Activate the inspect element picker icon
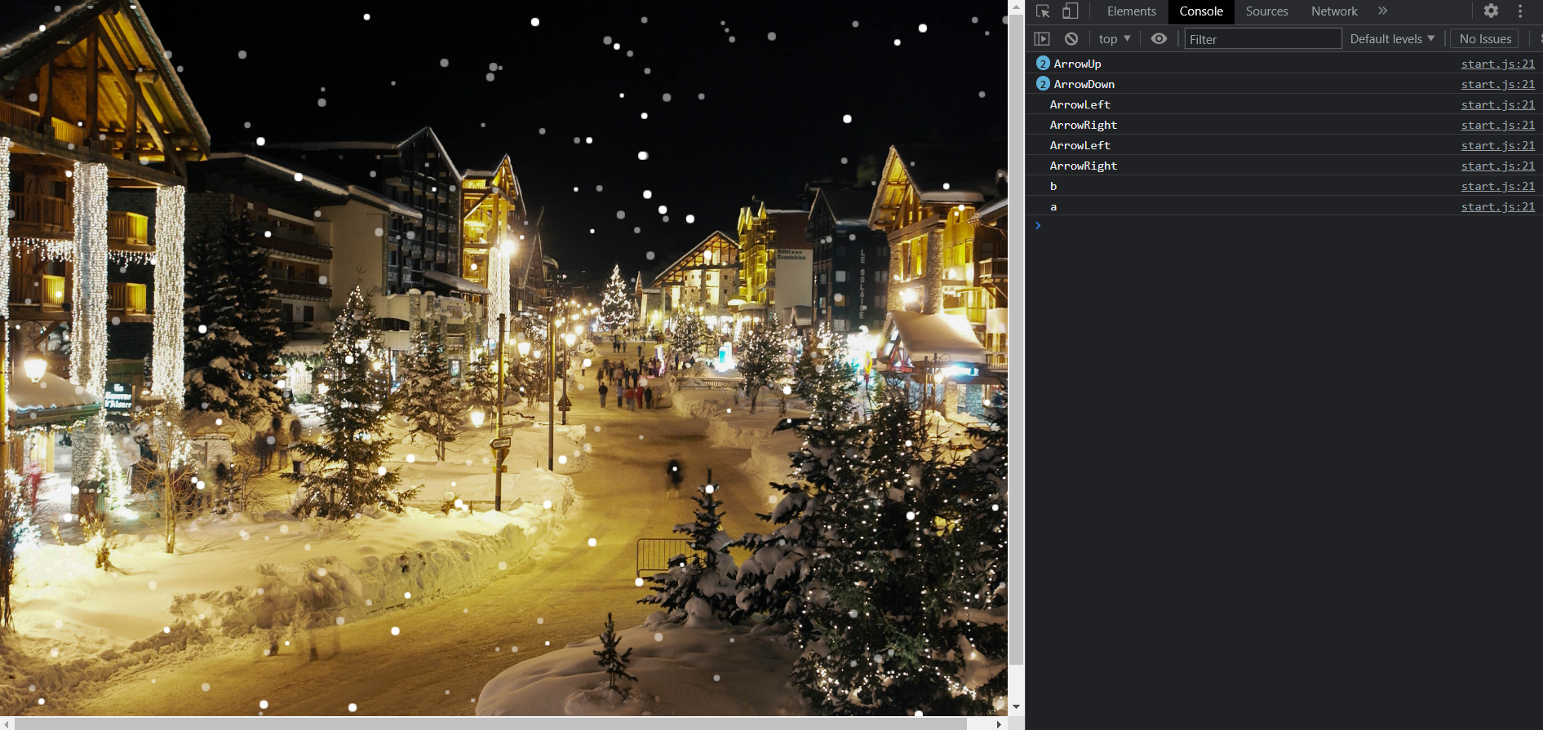Viewport: 1543px width, 730px height. pyautogui.click(x=1043, y=11)
